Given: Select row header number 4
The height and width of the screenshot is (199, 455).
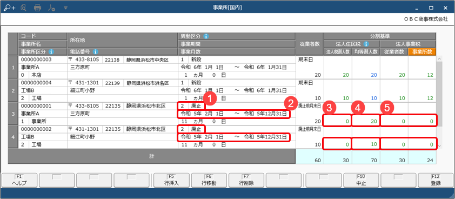Looking at the screenshot, I should click(x=13, y=137).
